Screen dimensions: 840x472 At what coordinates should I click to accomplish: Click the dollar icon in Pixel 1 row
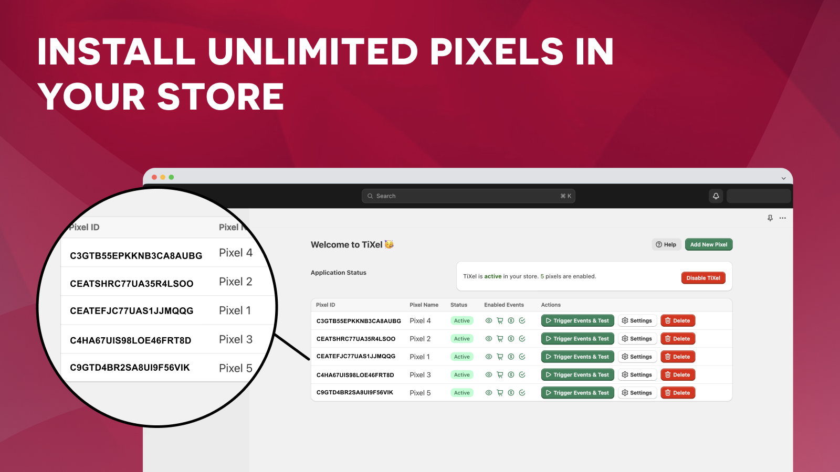511,357
